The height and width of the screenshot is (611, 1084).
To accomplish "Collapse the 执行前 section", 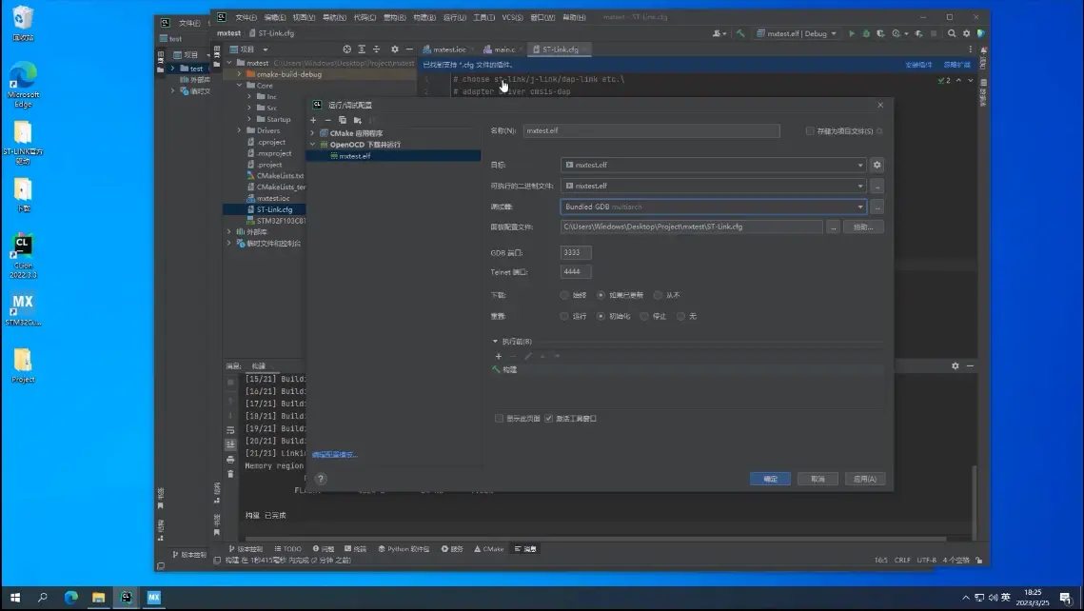I will [495, 341].
